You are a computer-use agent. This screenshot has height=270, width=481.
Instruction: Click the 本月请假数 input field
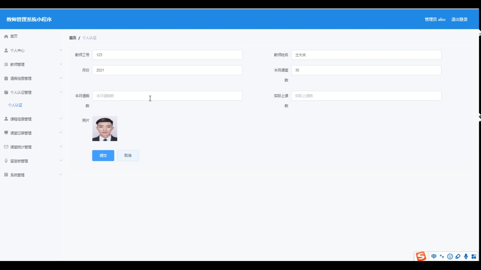tap(167, 96)
